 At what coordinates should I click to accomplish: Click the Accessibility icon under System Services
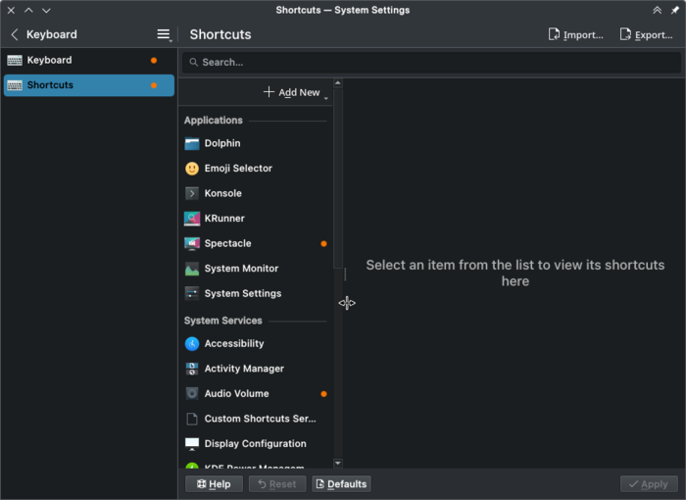click(192, 343)
